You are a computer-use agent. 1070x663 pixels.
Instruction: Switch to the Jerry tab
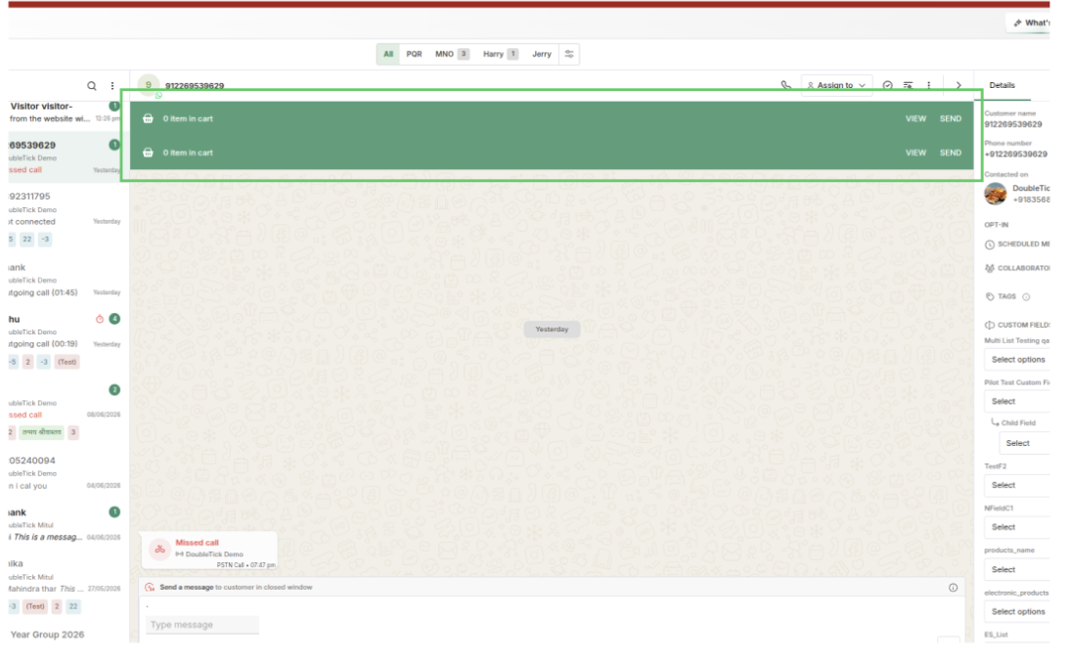[x=542, y=54]
